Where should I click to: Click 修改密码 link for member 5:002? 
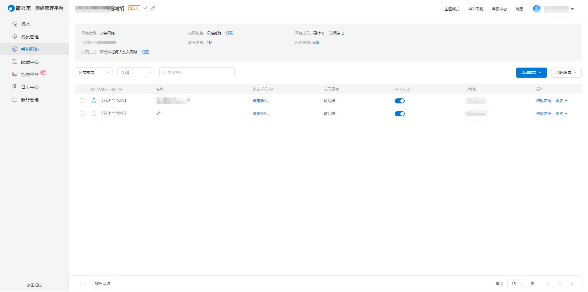543,114
